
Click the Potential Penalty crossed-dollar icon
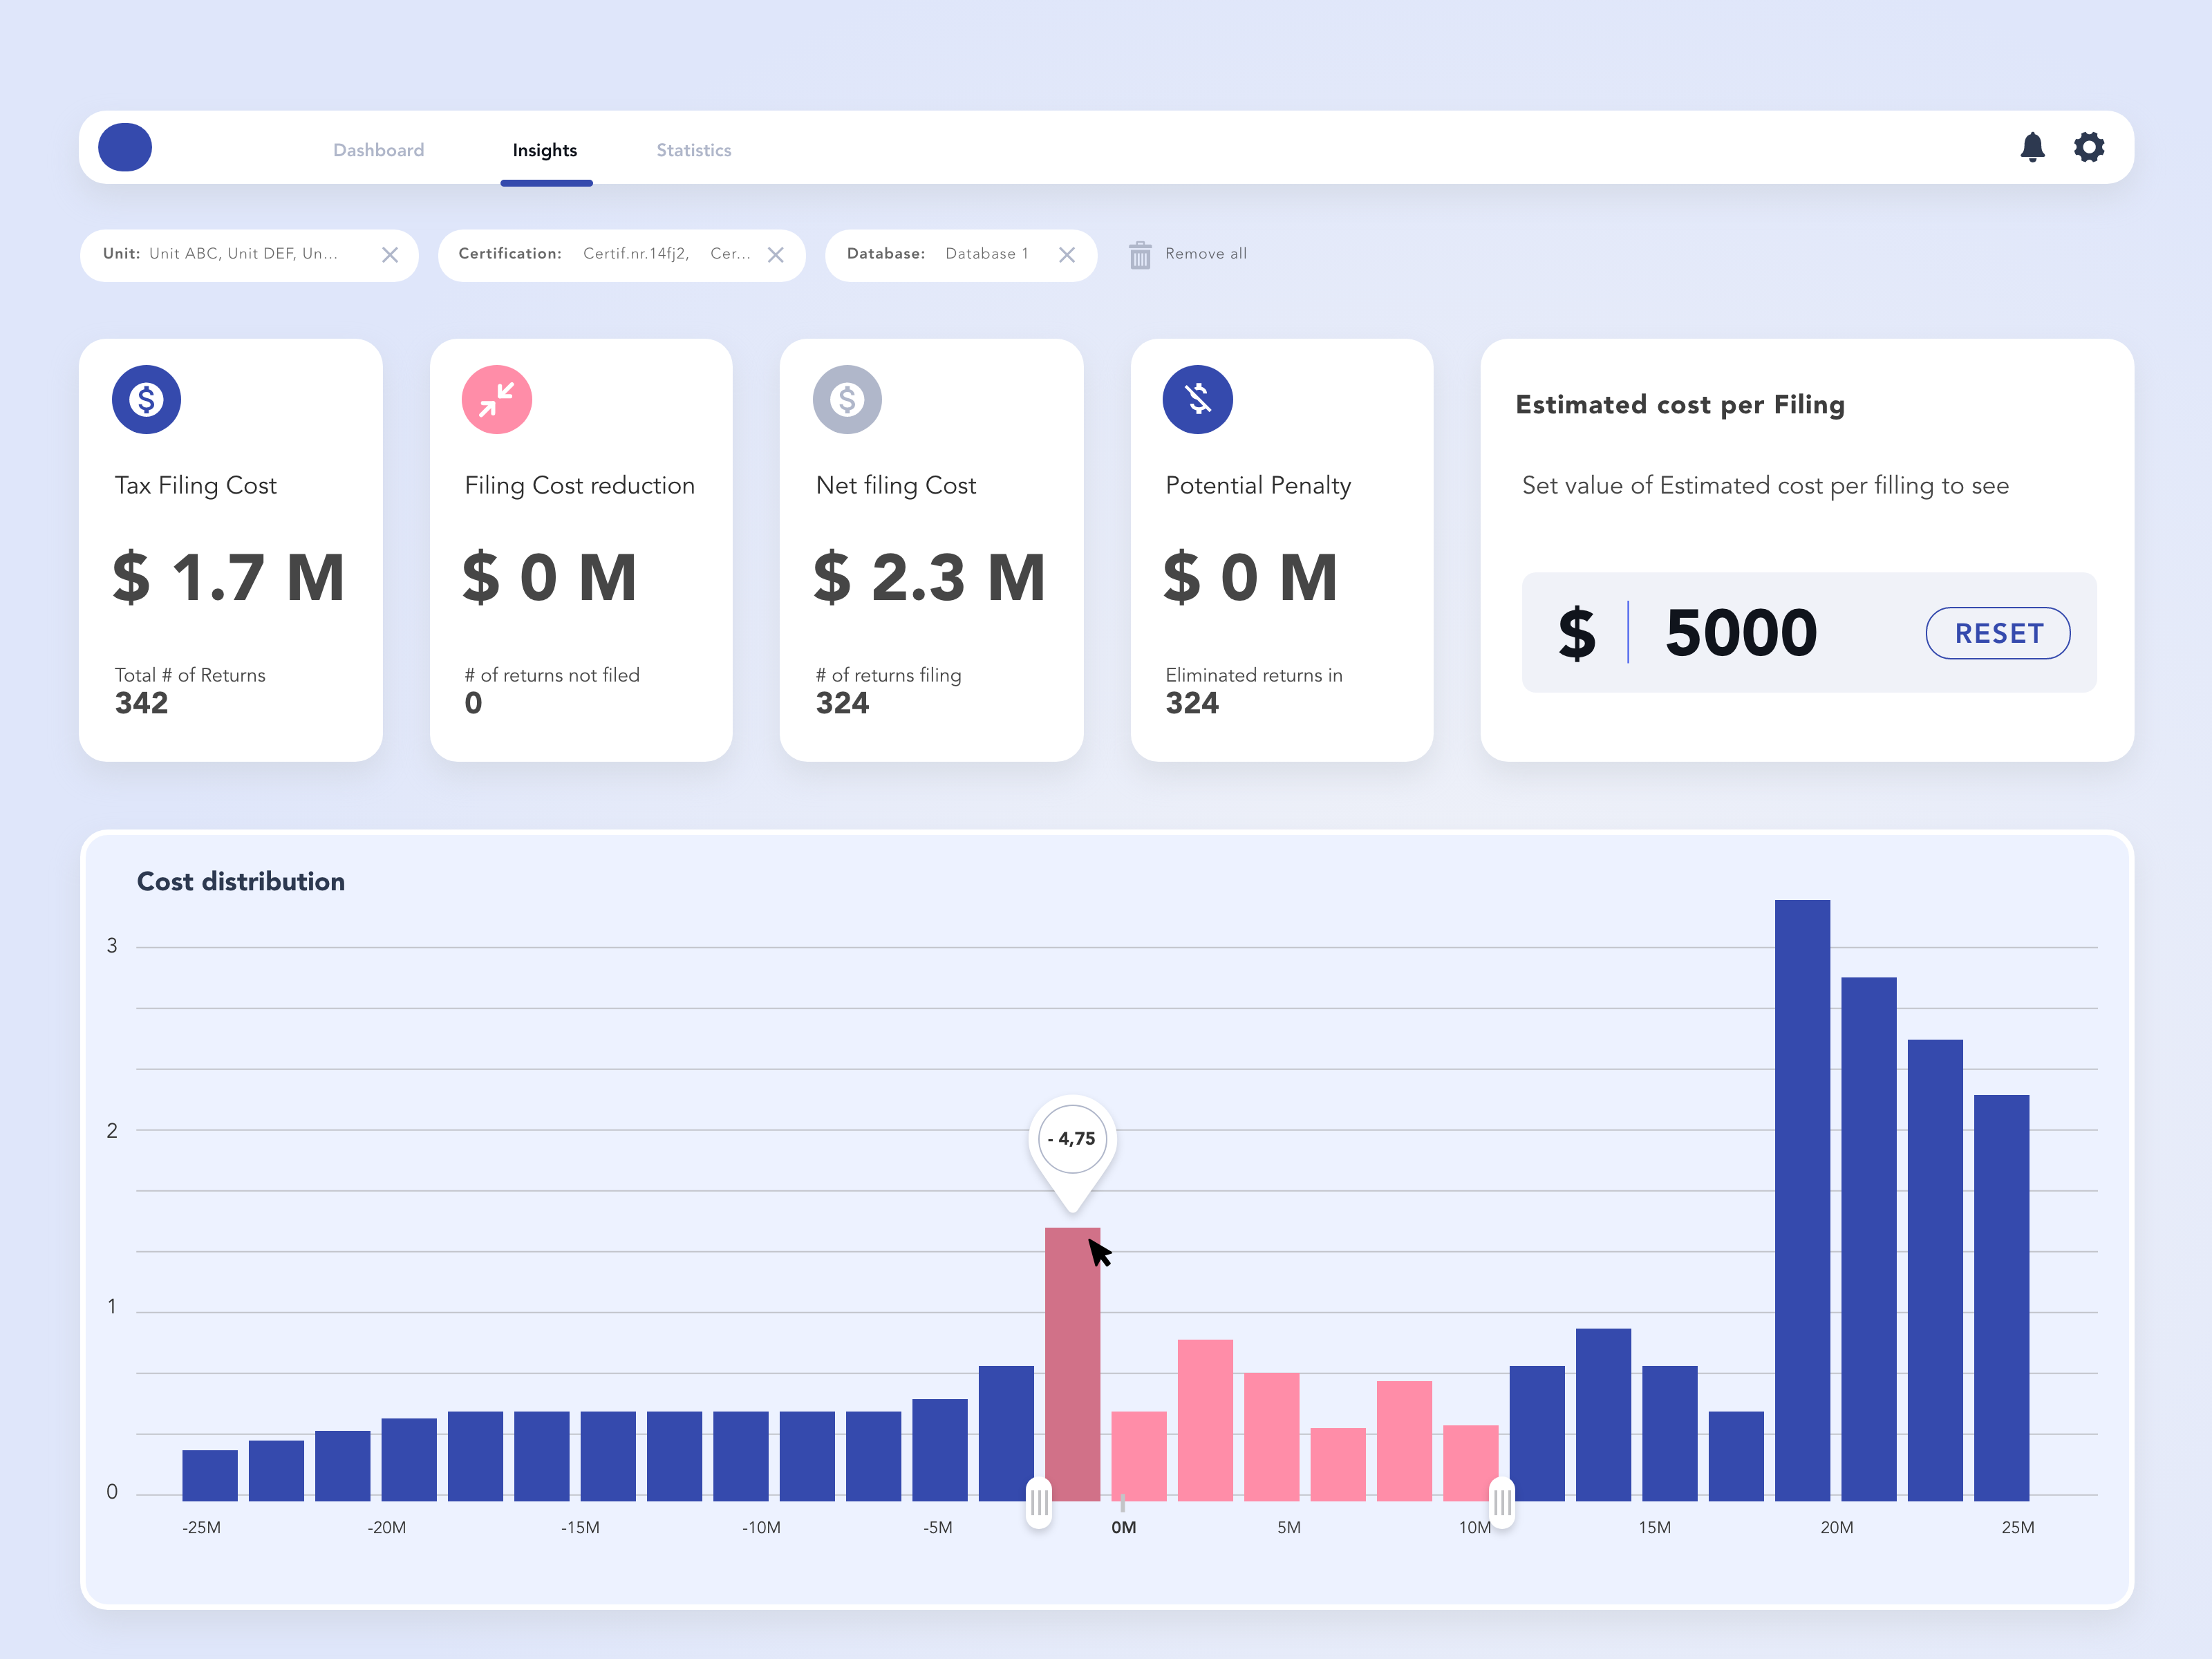click(x=1198, y=399)
